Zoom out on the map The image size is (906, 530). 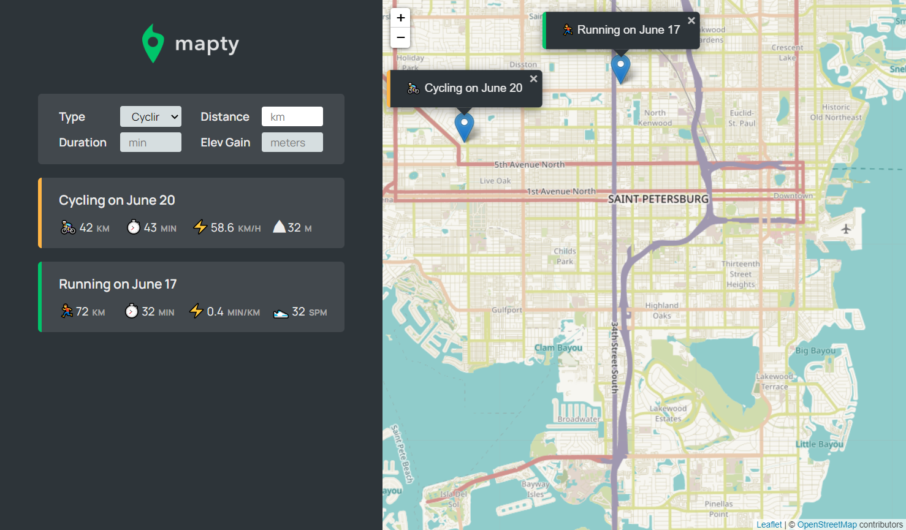400,37
